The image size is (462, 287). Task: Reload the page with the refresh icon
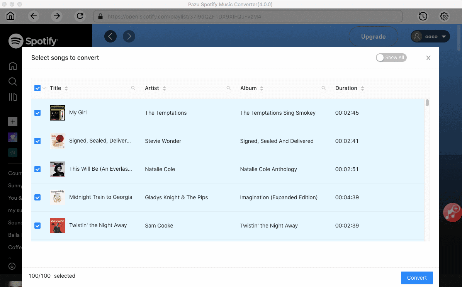80,16
